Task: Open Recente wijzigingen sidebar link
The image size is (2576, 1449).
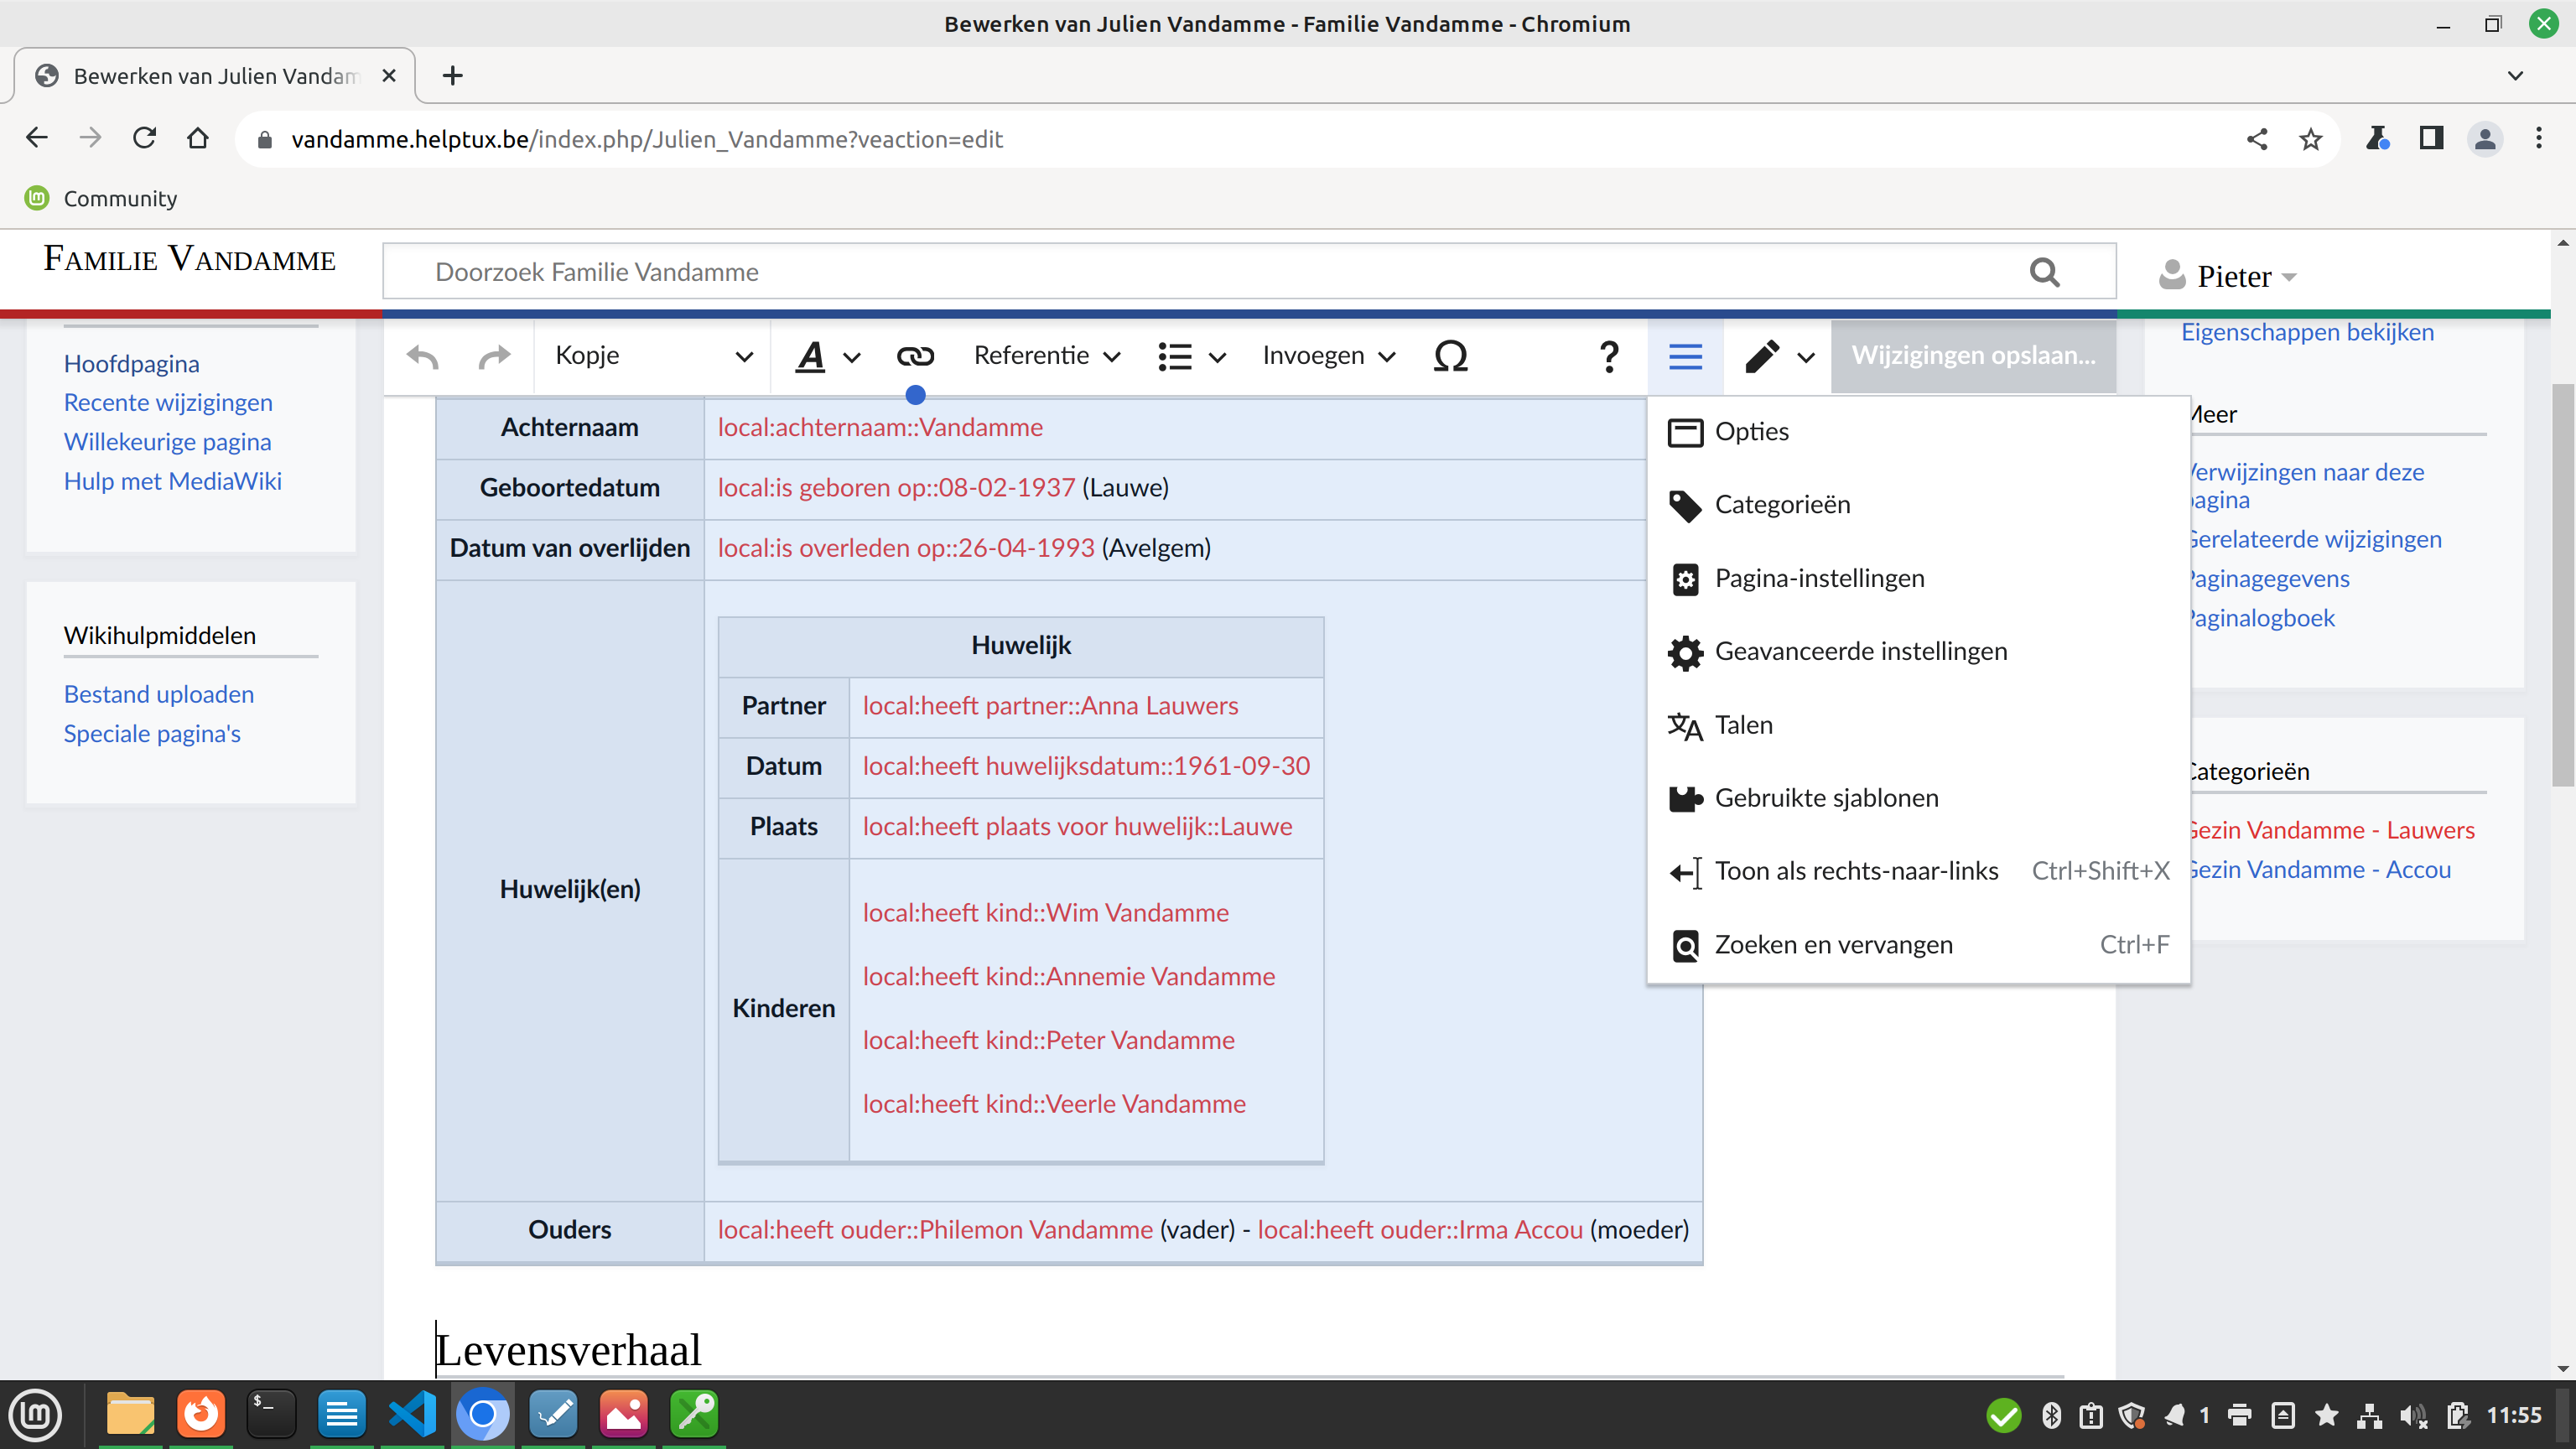Action: coord(168,402)
